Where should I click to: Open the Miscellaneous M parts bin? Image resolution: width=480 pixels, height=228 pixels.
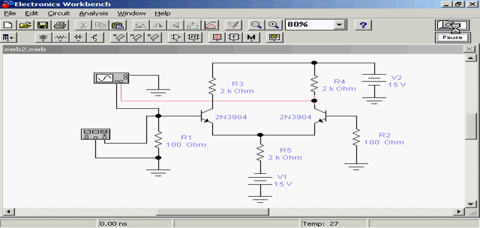(251, 38)
